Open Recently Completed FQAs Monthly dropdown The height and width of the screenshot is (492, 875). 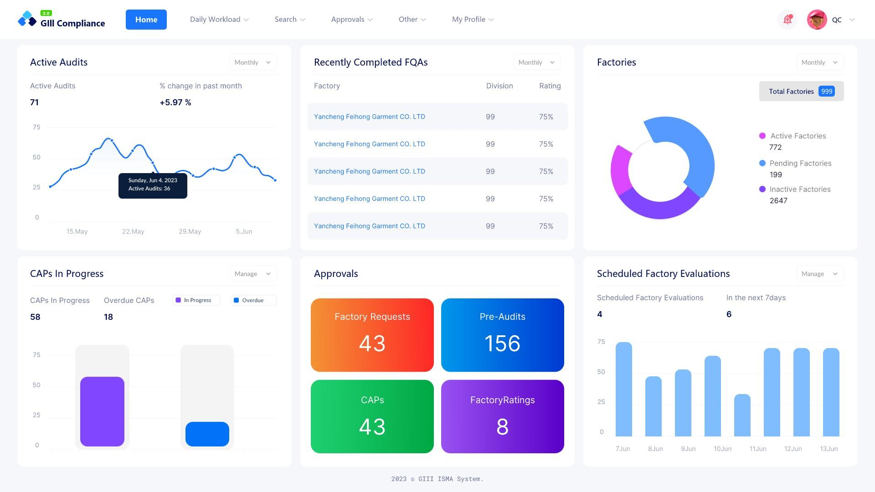point(537,62)
